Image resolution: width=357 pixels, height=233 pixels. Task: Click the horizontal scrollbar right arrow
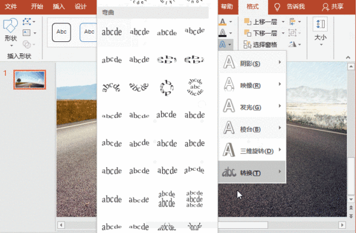click(x=342, y=225)
